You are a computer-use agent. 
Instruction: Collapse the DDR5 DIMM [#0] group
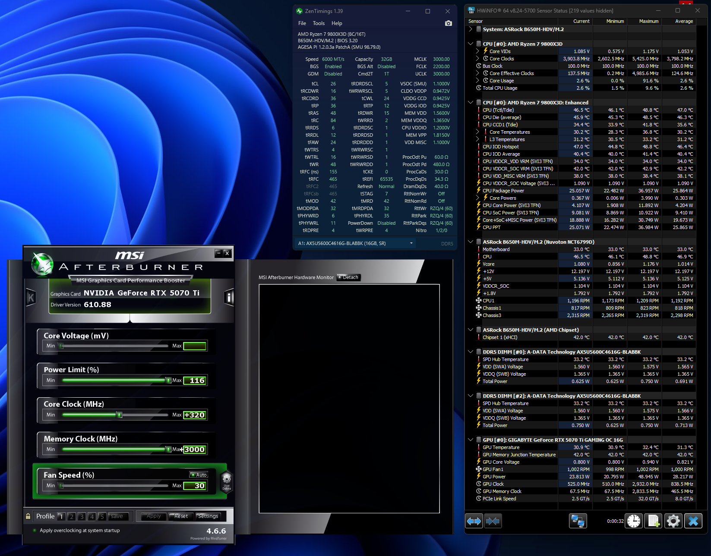click(x=471, y=352)
